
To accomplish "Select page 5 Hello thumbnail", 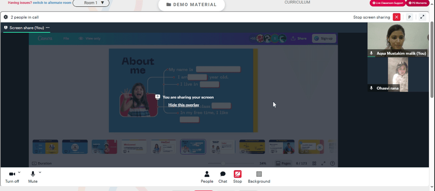I will [164, 147].
